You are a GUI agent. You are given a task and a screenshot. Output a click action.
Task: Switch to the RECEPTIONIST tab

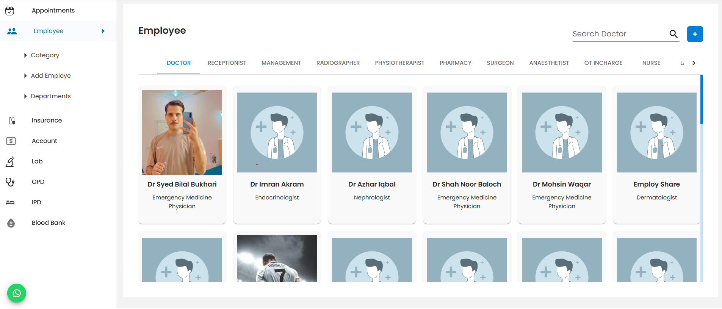[227, 63]
